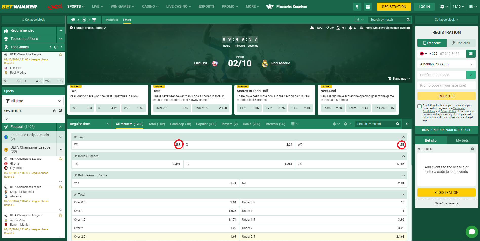Open the settings gear in top header

[442, 7]
